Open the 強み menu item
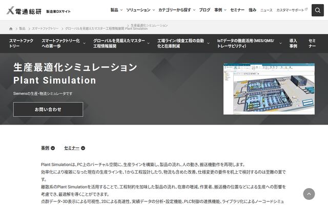The height and width of the screenshot is (205, 328). click(252, 10)
